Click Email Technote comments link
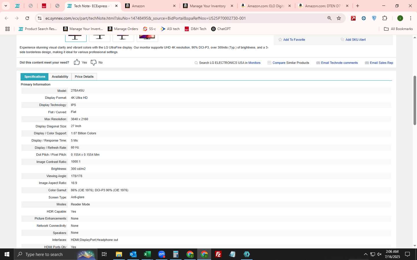 click(x=339, y=63)
